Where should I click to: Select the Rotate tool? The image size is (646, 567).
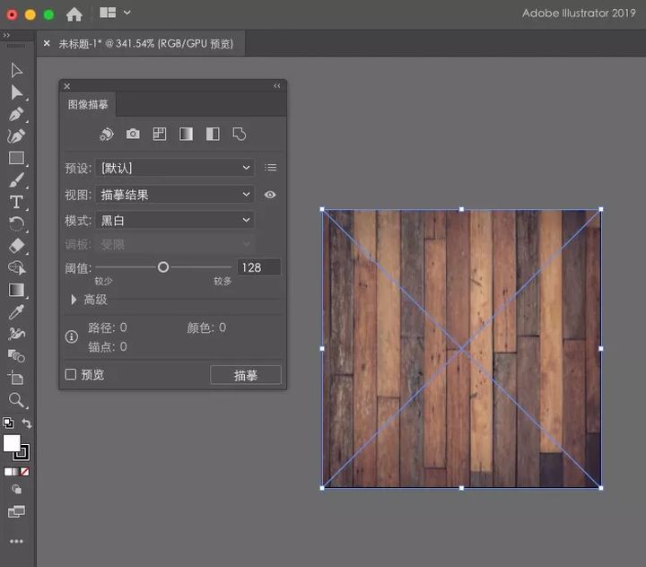pyautogui.click(x=16, y=223)
